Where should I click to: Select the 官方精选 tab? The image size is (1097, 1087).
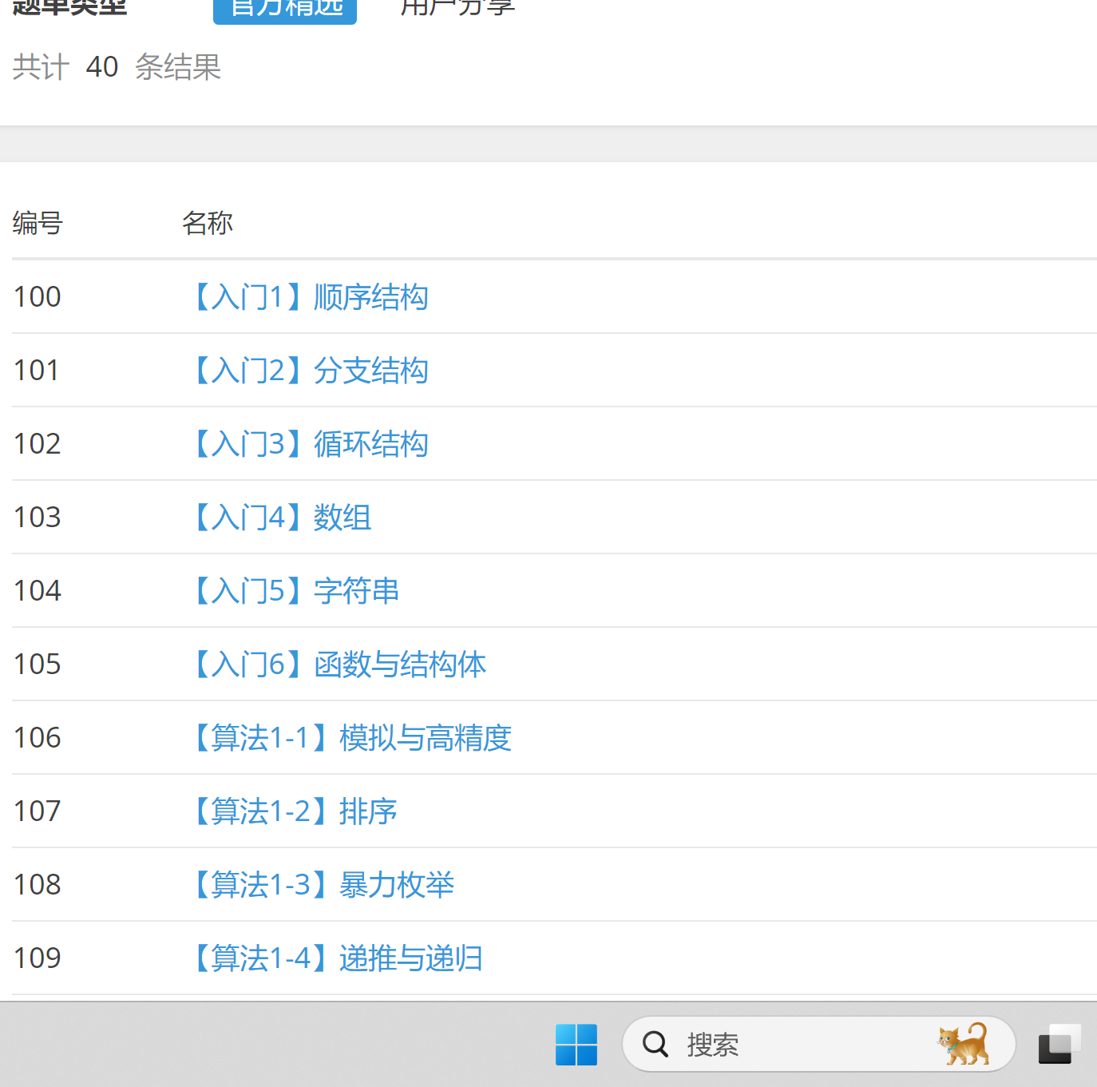[x=285, y=9]
